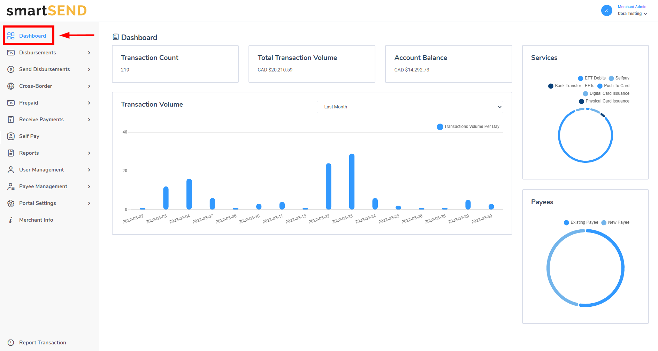
Task: Click the Cross-Border globe icon
Action: [11, 86]
